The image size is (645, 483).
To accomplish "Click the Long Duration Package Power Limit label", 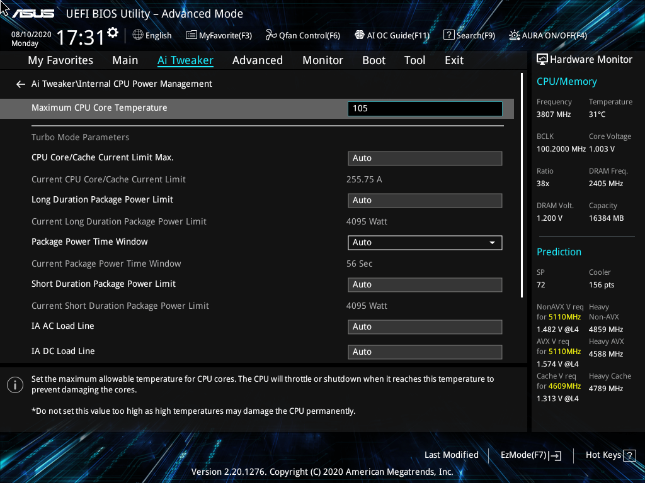I will (x=103, y=199).
